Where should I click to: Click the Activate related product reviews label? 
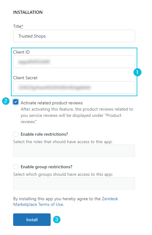pyautogui.click(x=52, y=103)
